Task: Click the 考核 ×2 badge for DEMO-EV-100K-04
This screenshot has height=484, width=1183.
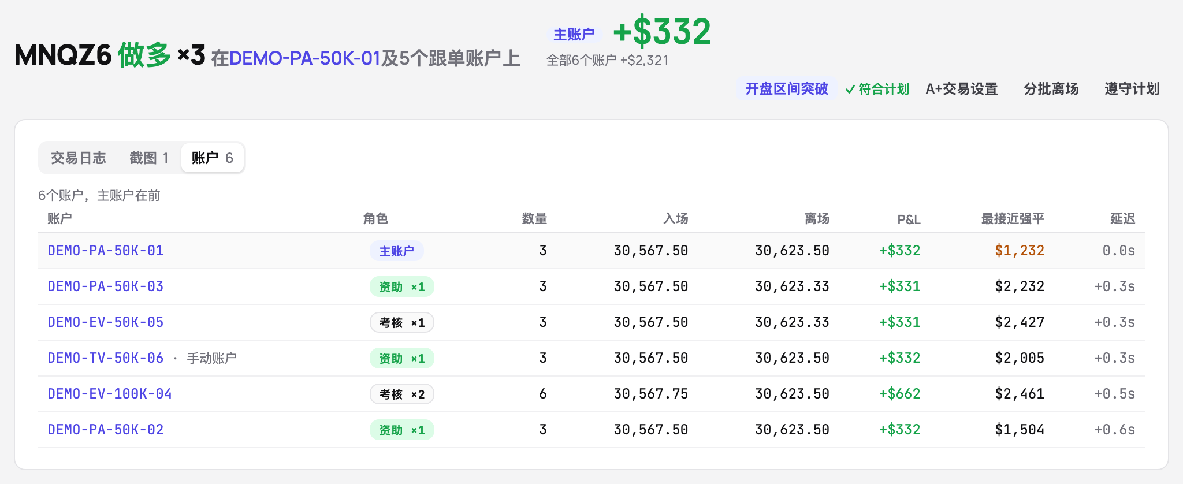Action: [402, 394]
